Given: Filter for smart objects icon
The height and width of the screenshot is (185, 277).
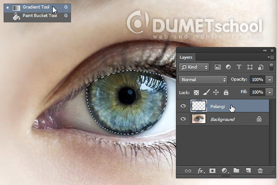Looking at the screenshot, I should 261,67.
